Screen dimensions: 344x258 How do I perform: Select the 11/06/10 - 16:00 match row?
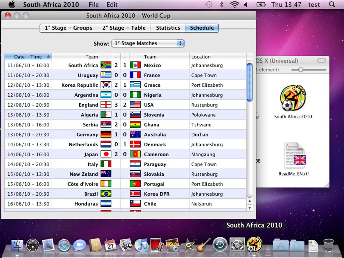[125, 65]
